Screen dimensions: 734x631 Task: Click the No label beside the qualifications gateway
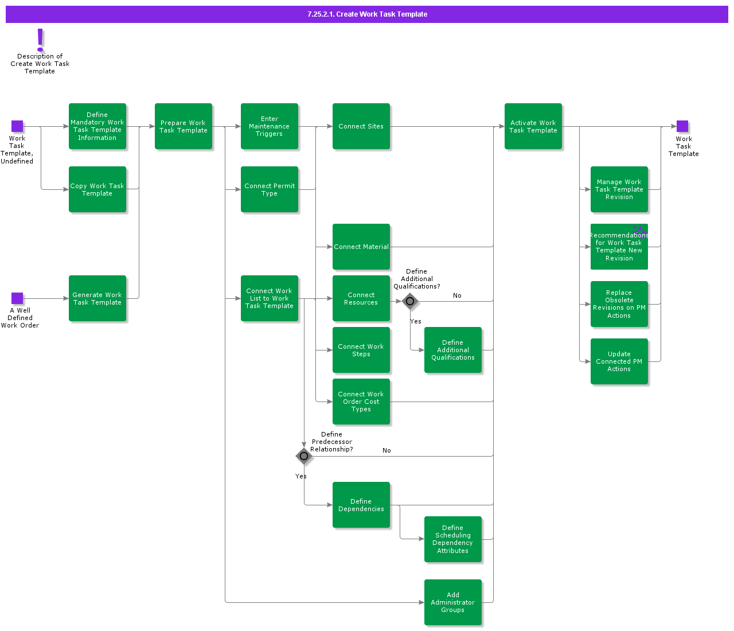point(457,295)
